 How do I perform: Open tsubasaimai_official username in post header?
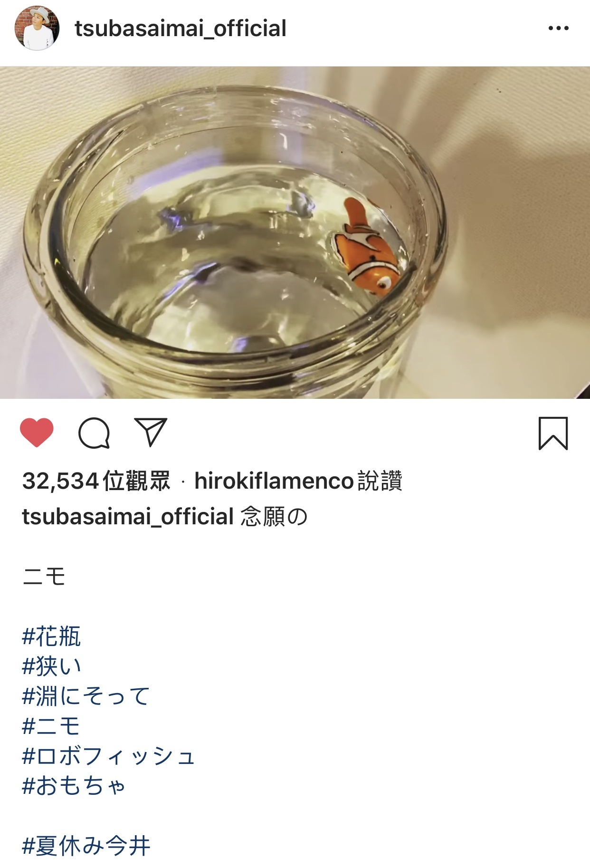pos(181,29)
